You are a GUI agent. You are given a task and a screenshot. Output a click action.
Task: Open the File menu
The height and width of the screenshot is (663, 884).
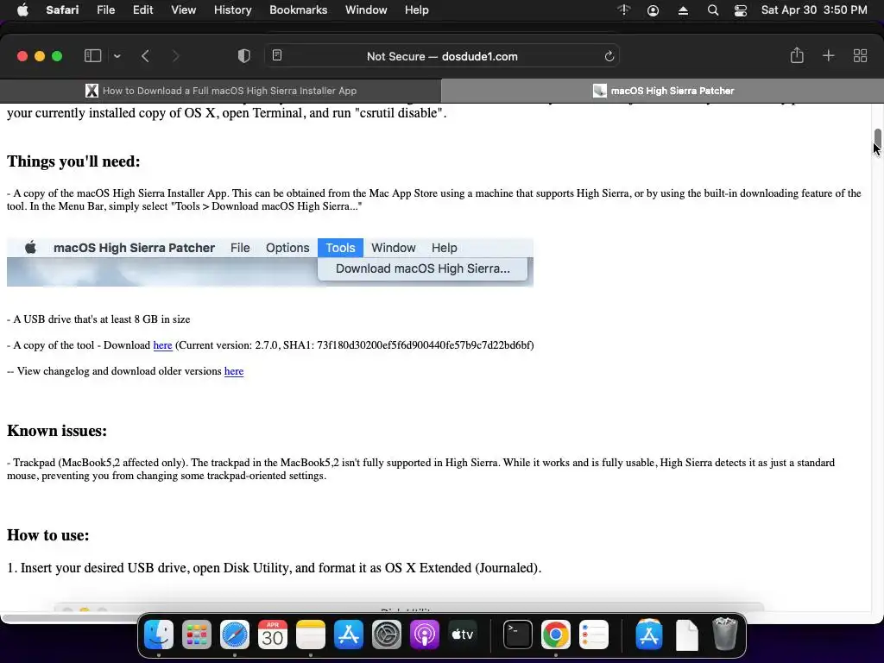[x=105, y=10]
